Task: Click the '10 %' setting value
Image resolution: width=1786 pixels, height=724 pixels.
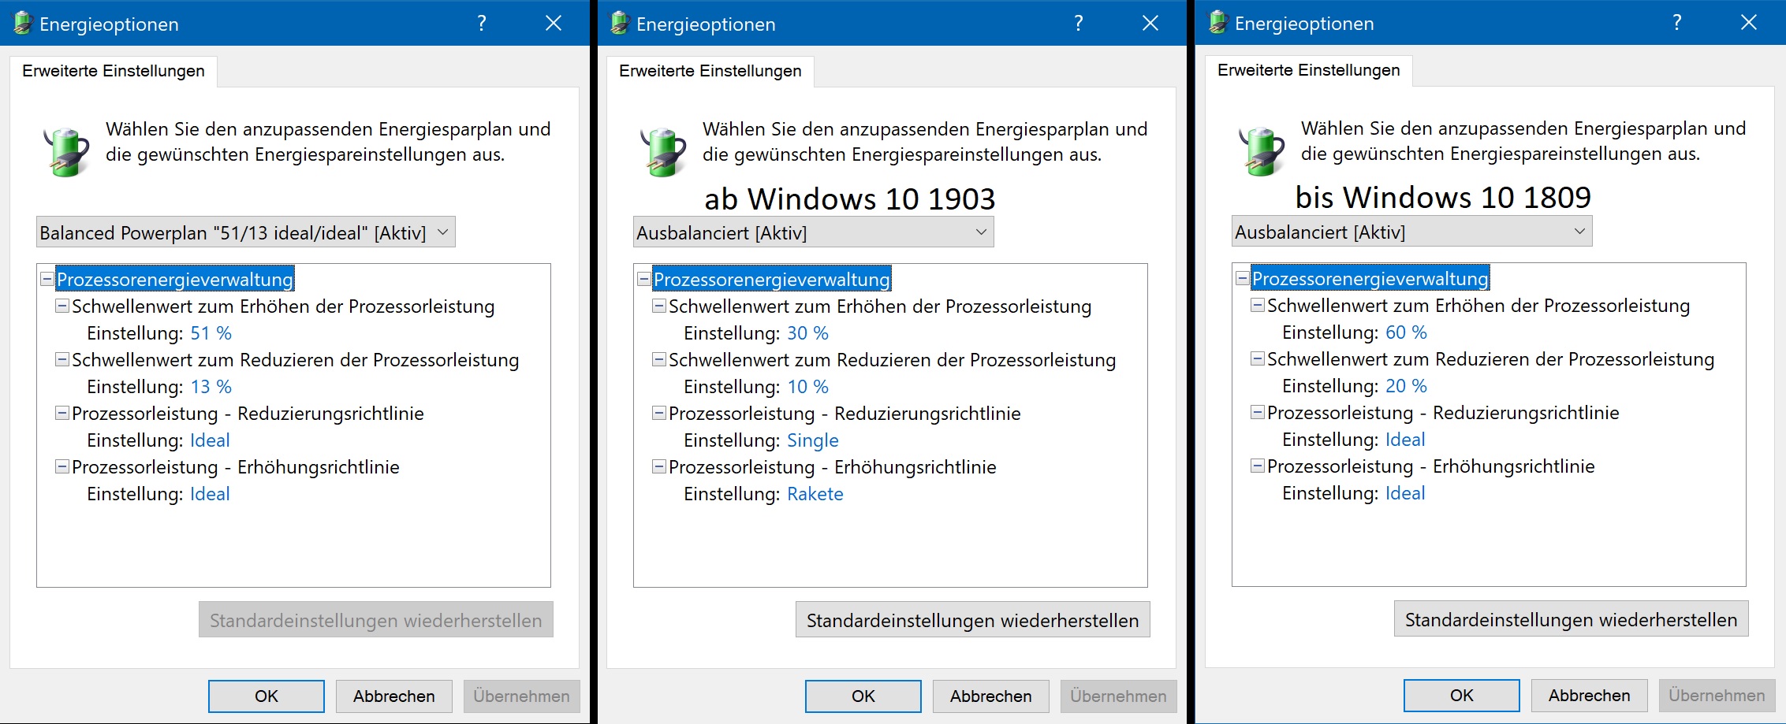Action: tap(808, 387)
